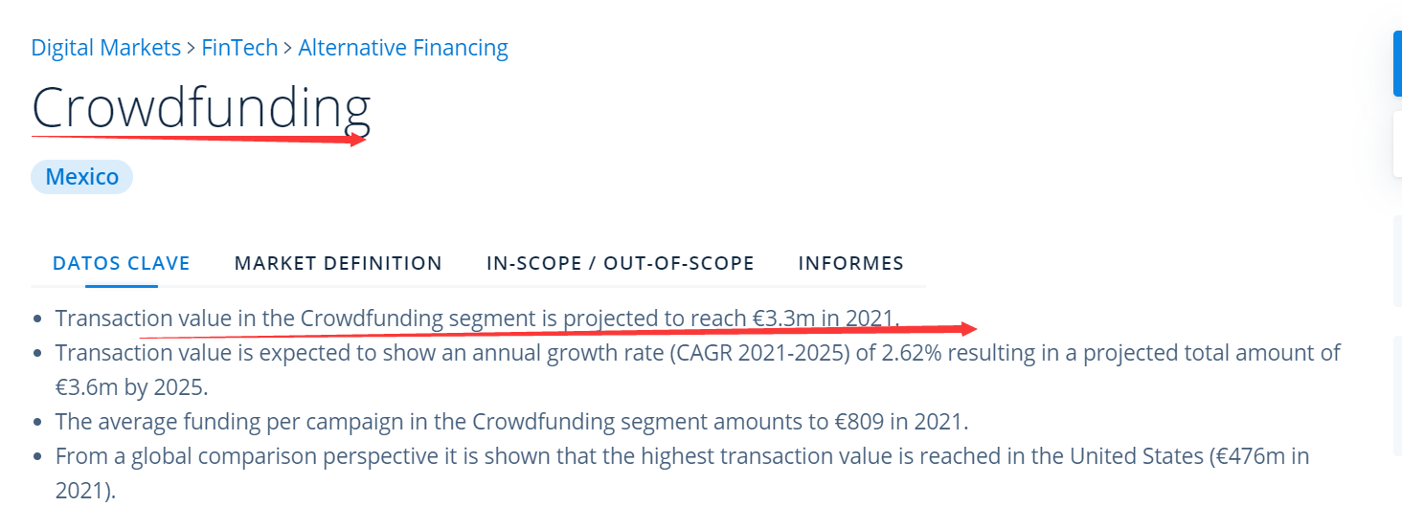Go to the FinTech breadcrumb link
The width and height of the screenshot is (1402, 506).
(239, 48)
